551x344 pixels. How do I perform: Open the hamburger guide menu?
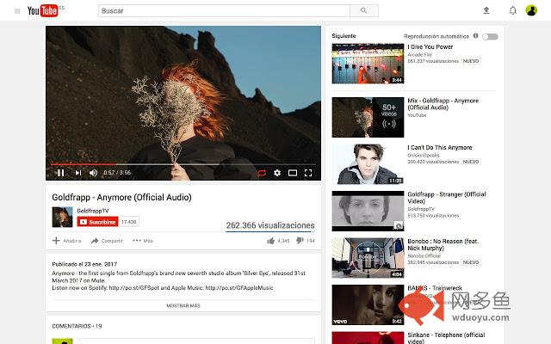(17, 11)
